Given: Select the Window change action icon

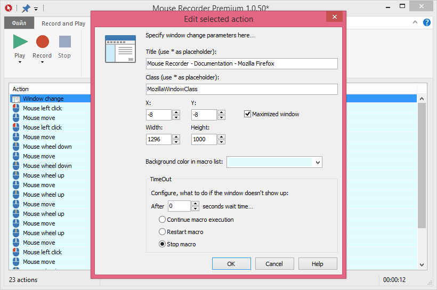Looking at the screenshot, I should (x=15, y=99).
